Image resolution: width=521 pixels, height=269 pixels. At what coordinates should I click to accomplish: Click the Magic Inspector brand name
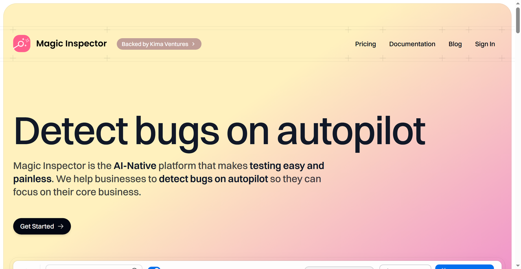click(71, 43)
